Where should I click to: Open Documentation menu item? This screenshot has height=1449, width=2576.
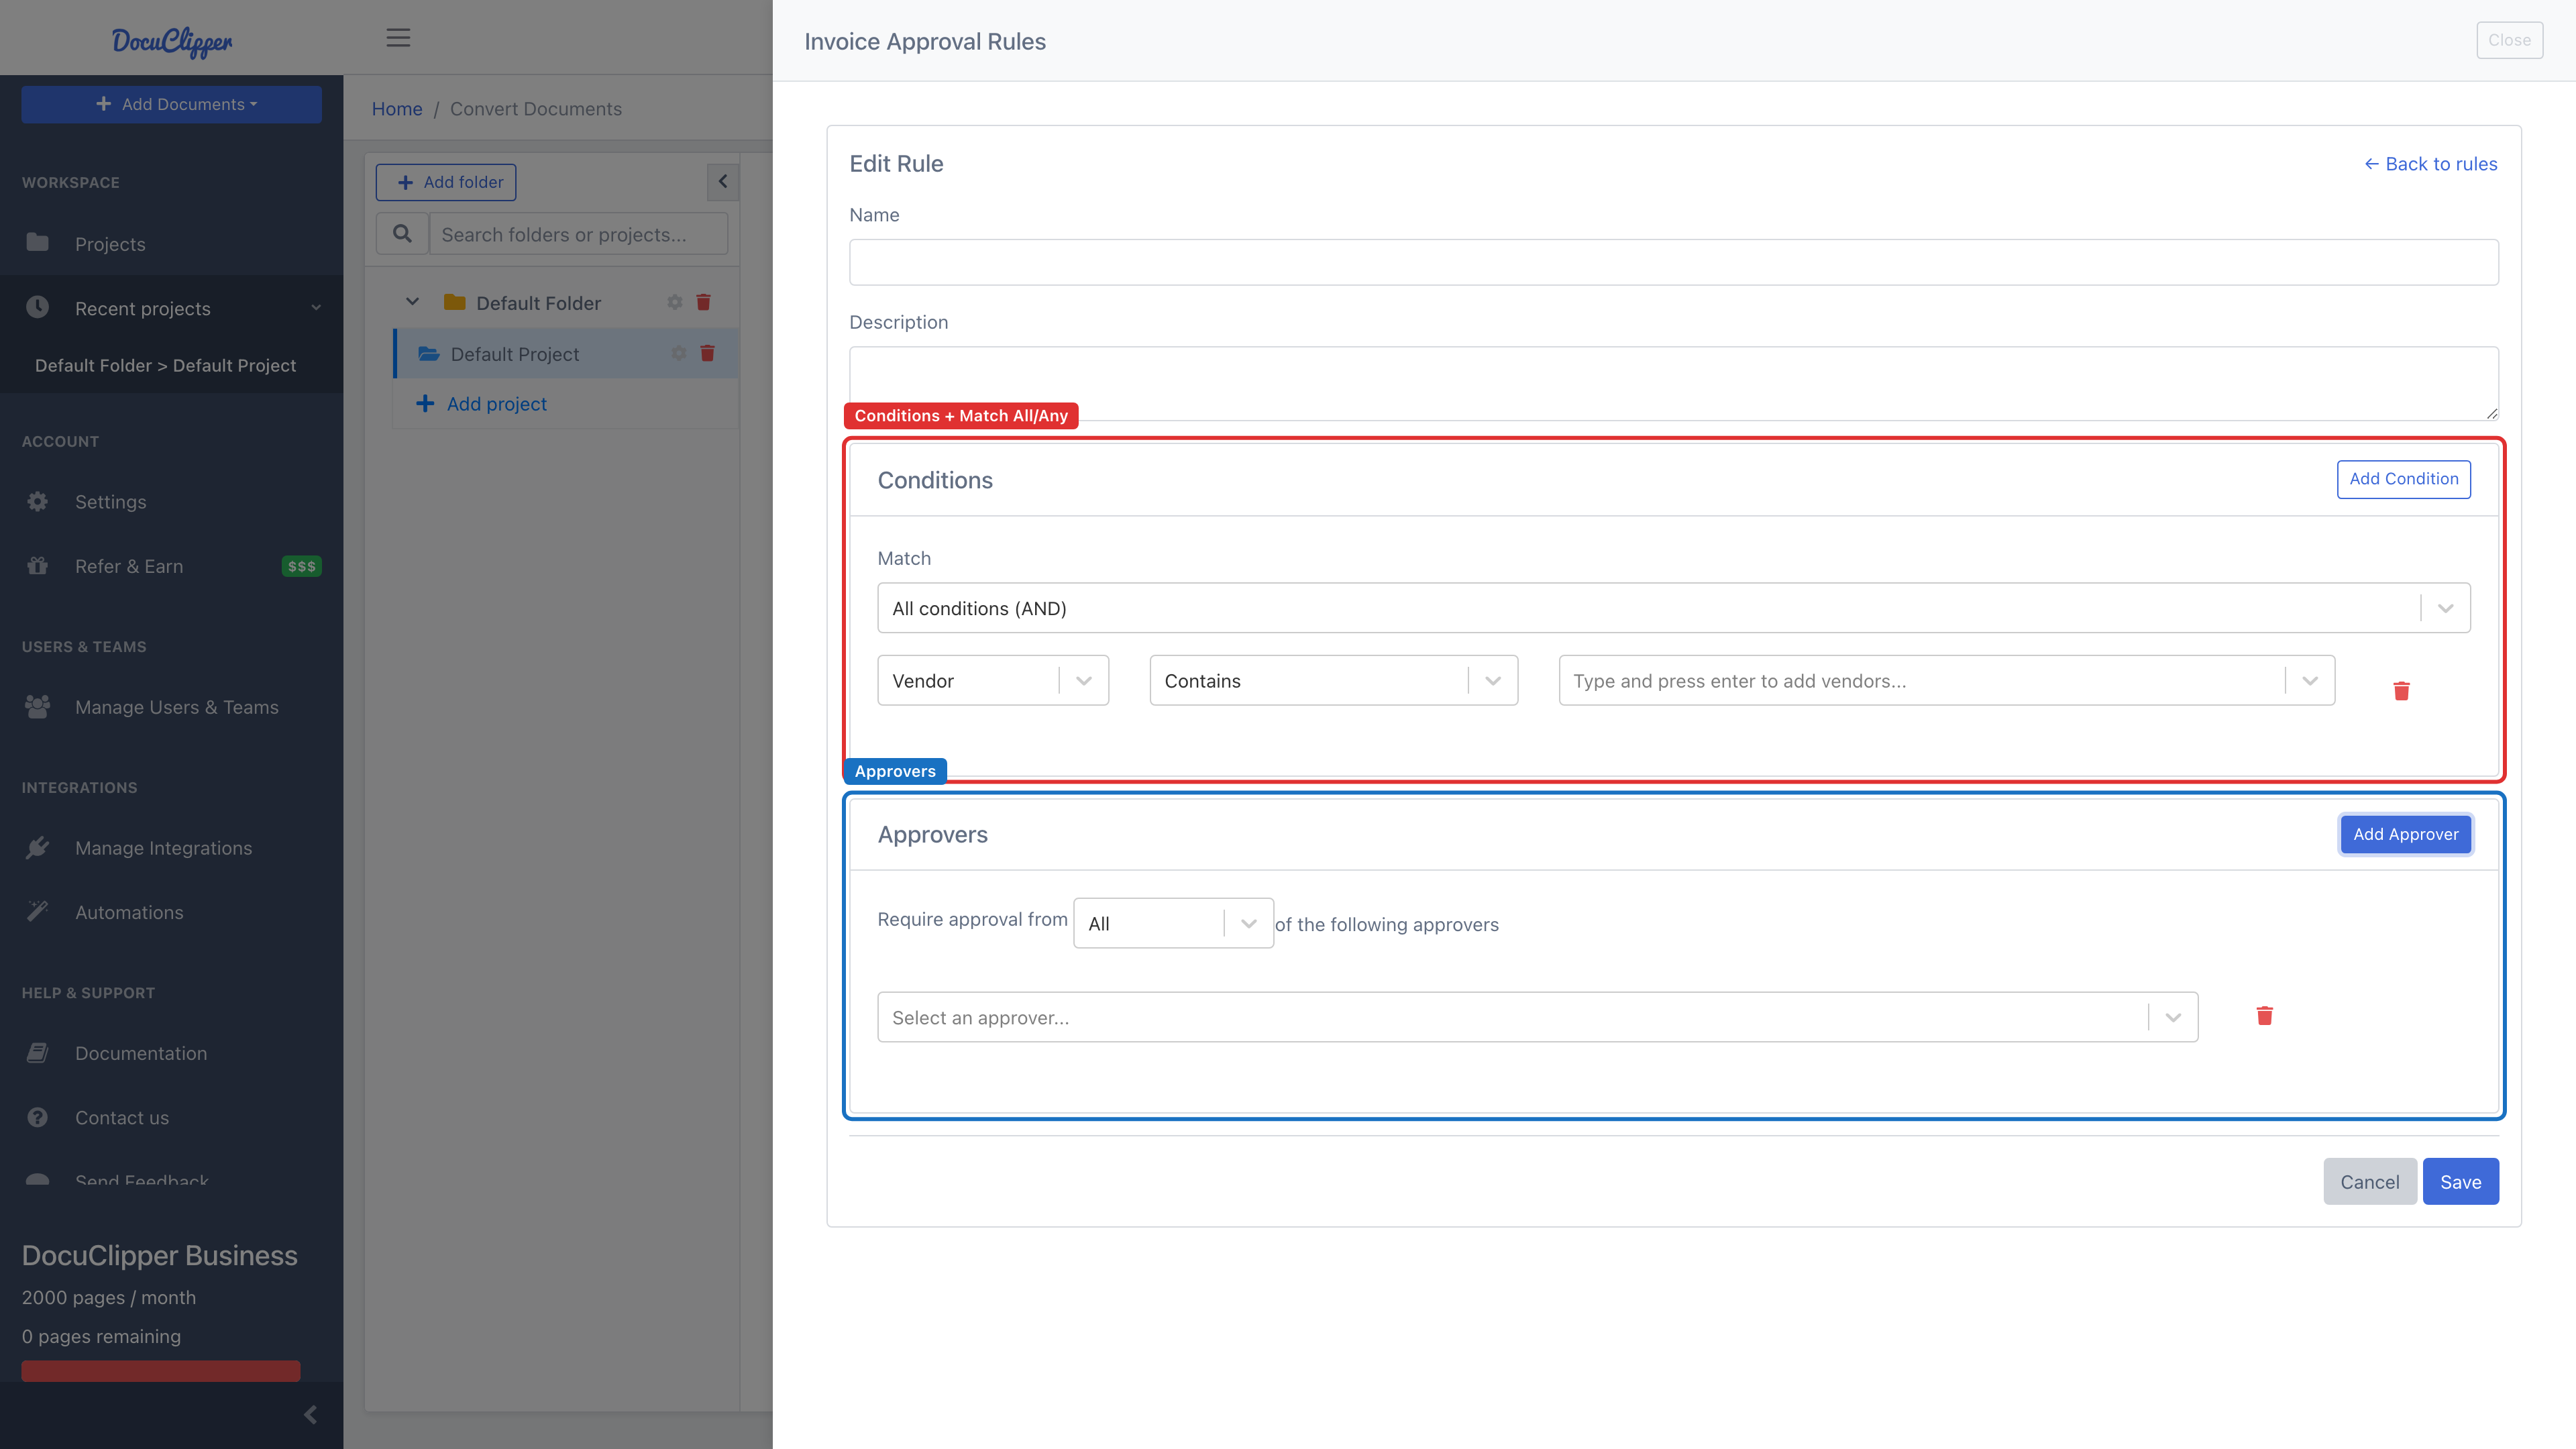141,1053
